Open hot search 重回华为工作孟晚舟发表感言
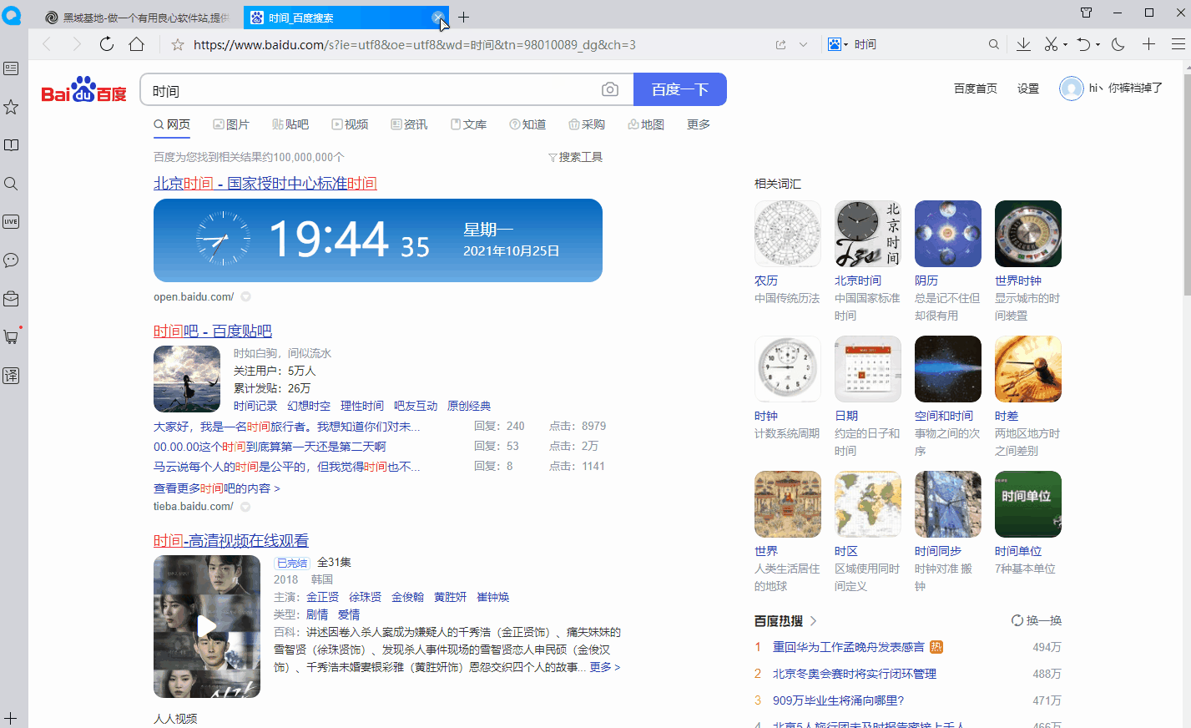Screen dimensions: 1191x728 (849, 647)
